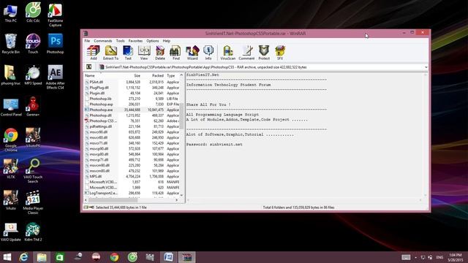Viewport: 468px width, 263px height.
Task: Open the Help menu
Action: (x=167, y=41)
